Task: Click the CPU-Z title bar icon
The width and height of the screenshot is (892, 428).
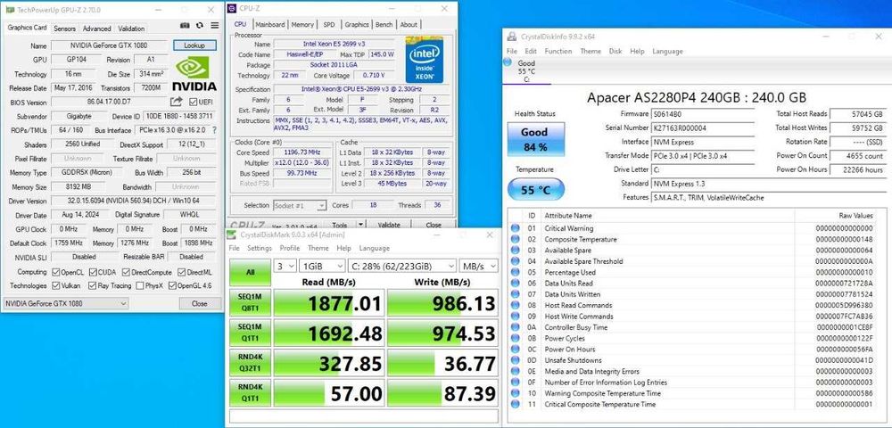Action: tap(232, 8)
